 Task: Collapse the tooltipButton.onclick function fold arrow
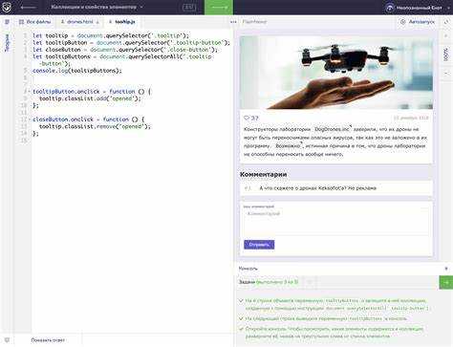click(30, 92)
